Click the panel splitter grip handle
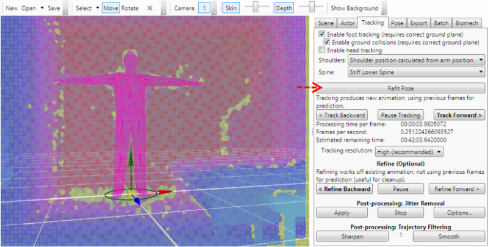This screenshot has width=488, height=247. [x=312, y=132]
